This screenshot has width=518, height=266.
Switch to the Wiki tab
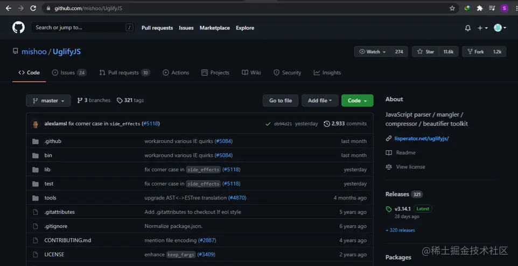point(251,73)
